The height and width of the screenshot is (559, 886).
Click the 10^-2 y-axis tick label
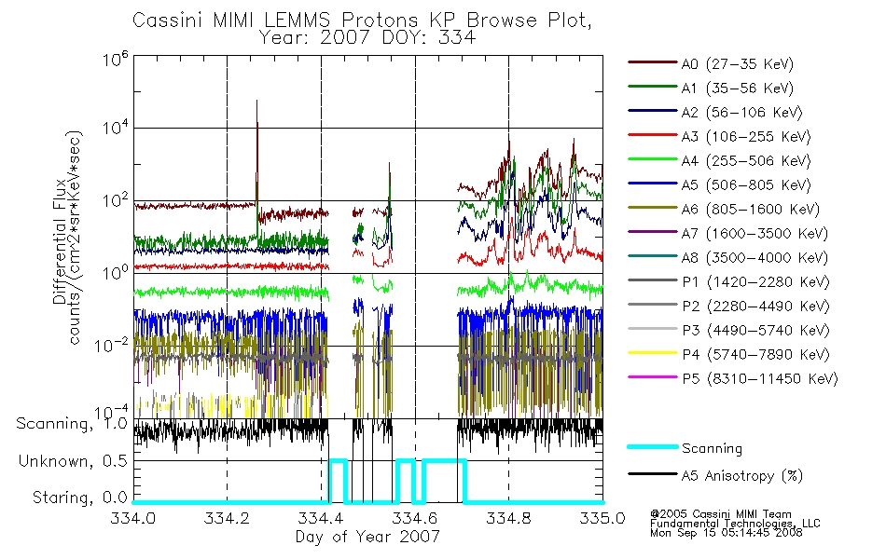(x=112, y=345)
